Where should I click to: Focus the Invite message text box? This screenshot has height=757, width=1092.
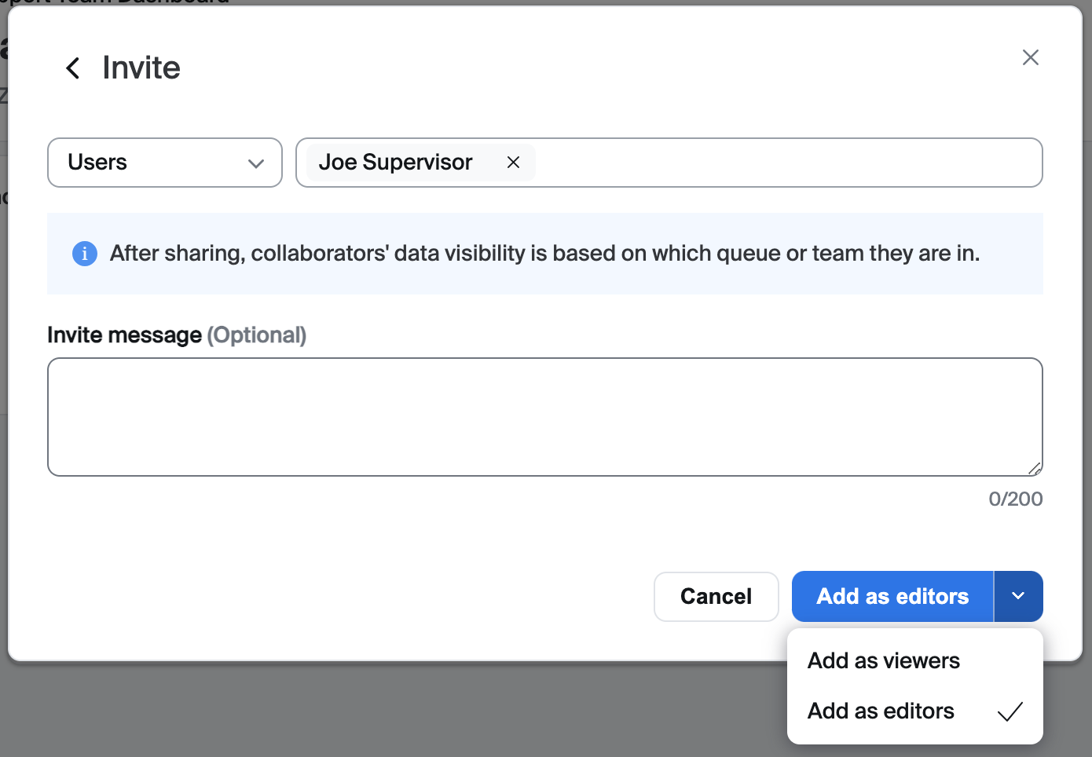coord(544,417)
